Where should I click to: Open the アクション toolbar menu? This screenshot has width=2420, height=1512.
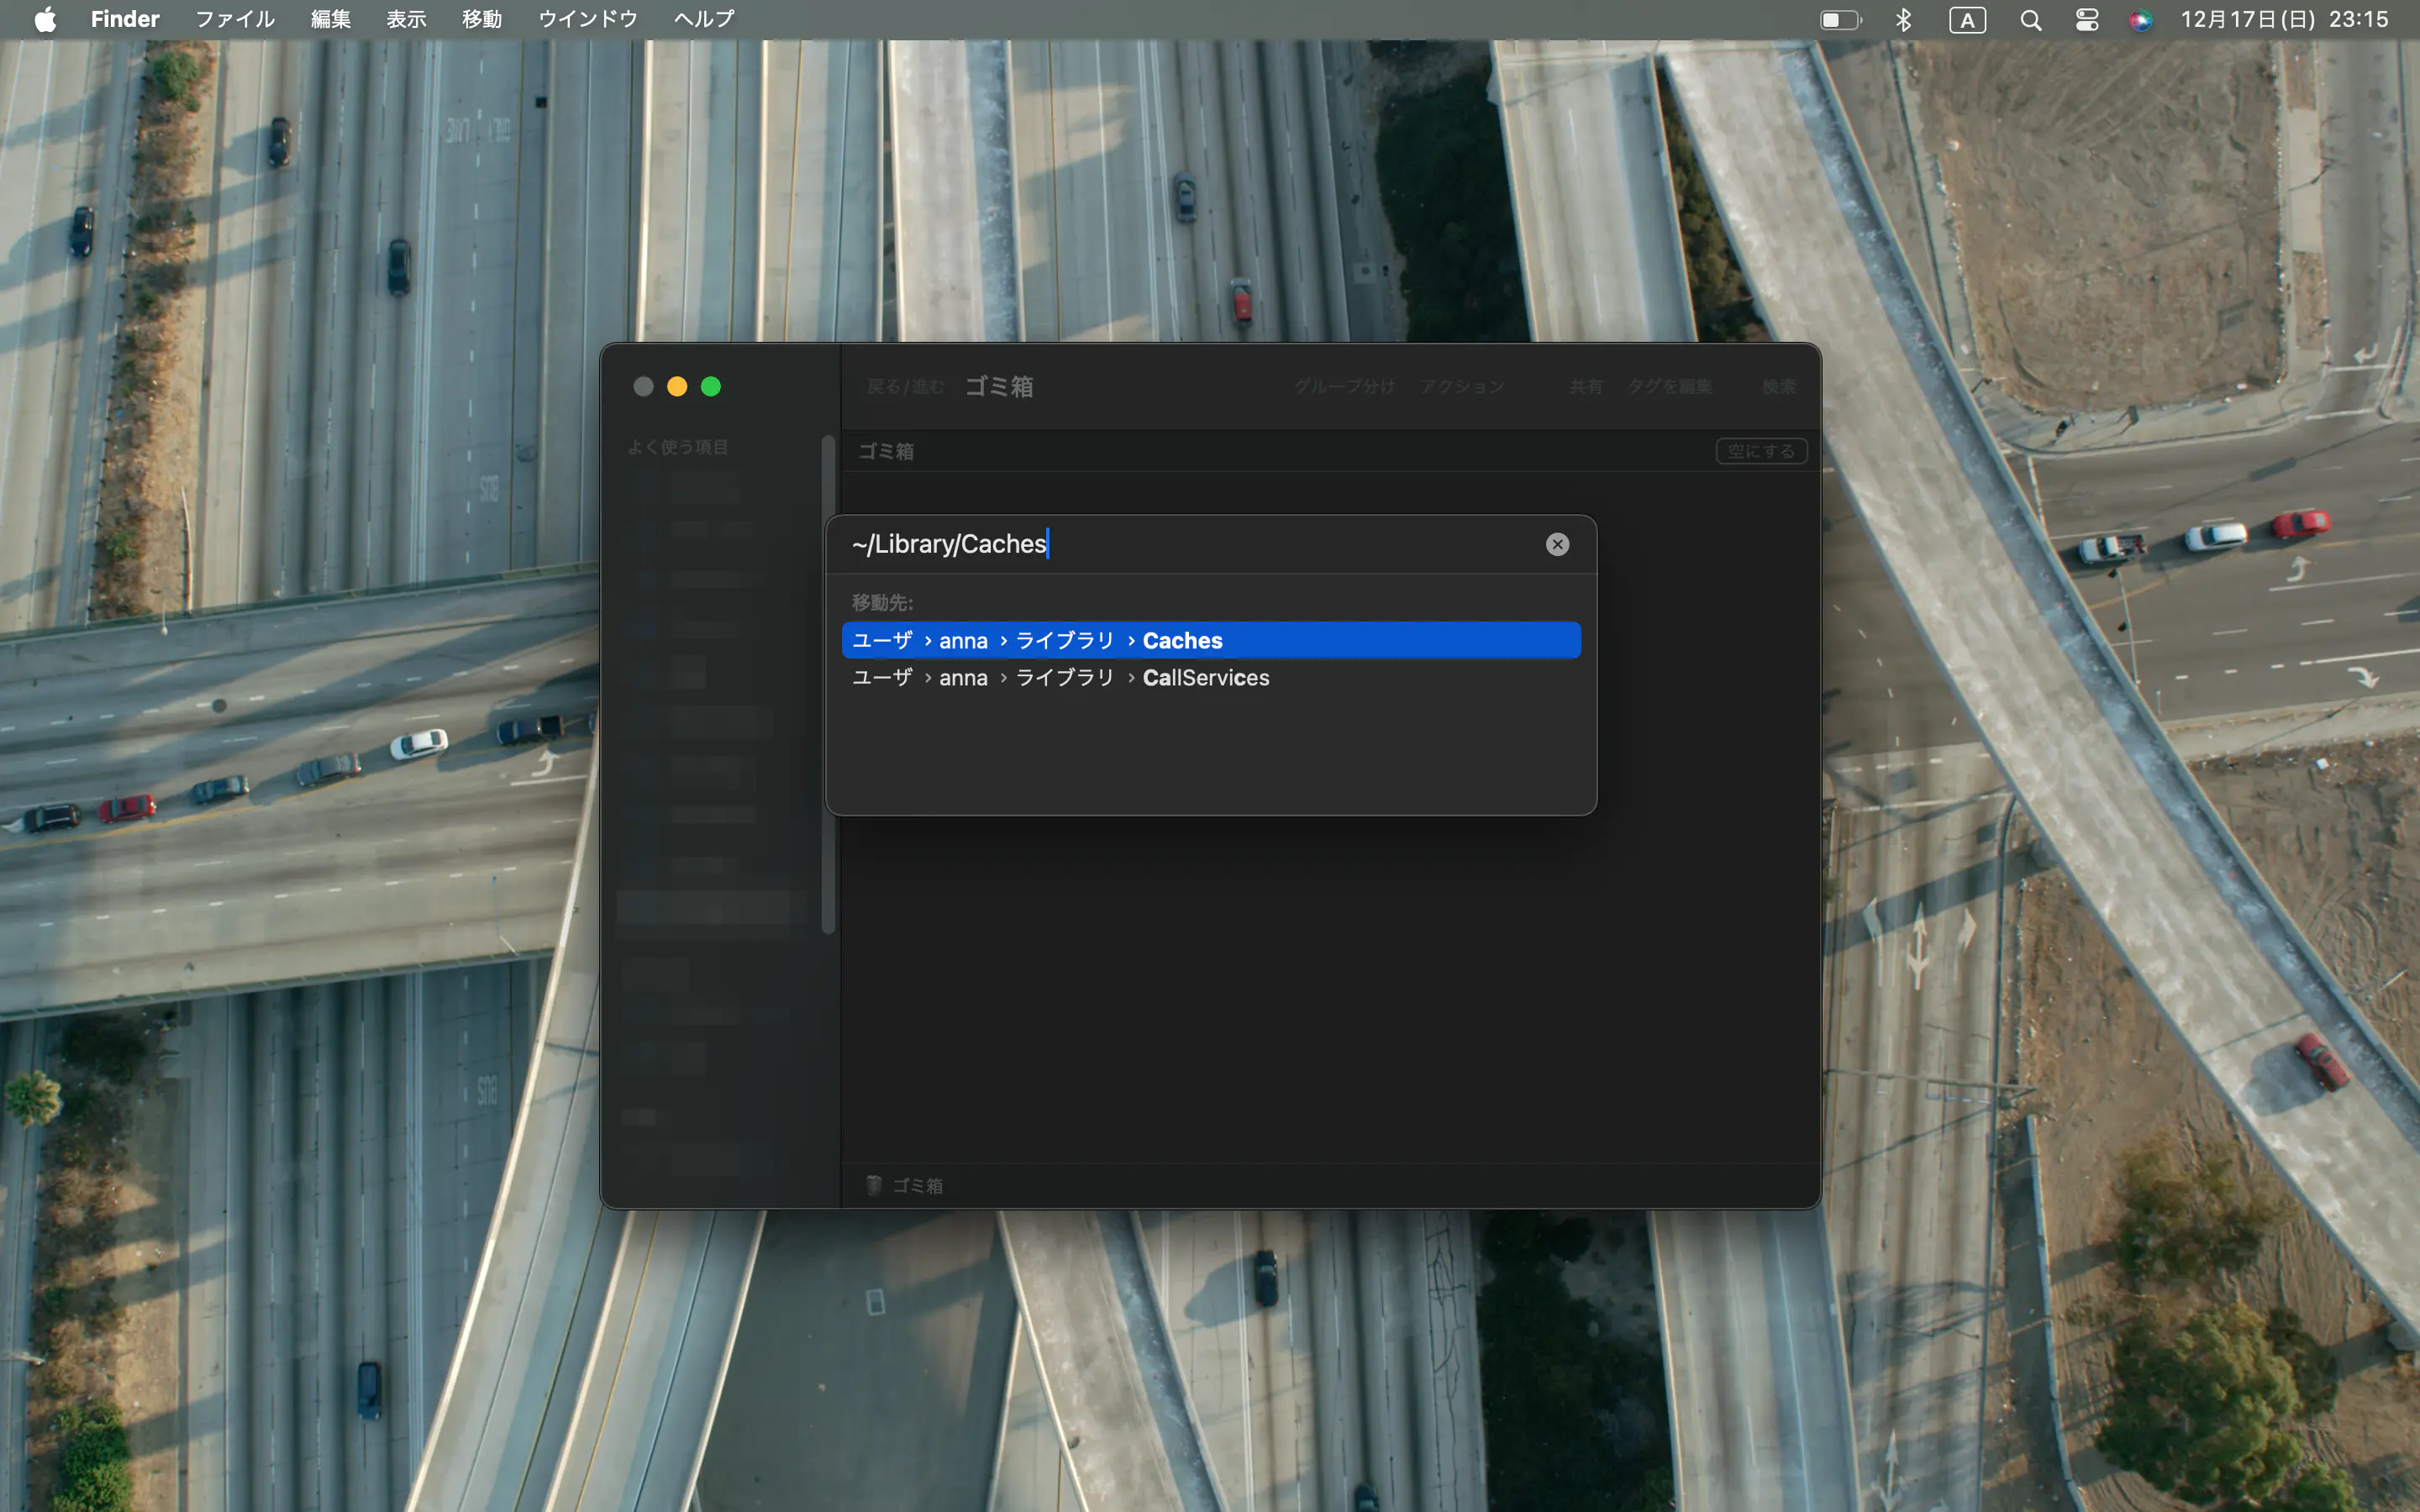click(x=1462, y=386)
